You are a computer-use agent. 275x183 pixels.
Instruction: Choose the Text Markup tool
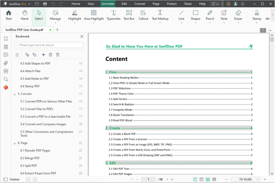pyautogui.click(x=160, y=15)
